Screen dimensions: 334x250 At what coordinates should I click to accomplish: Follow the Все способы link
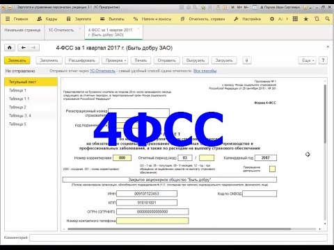(205, 71)
